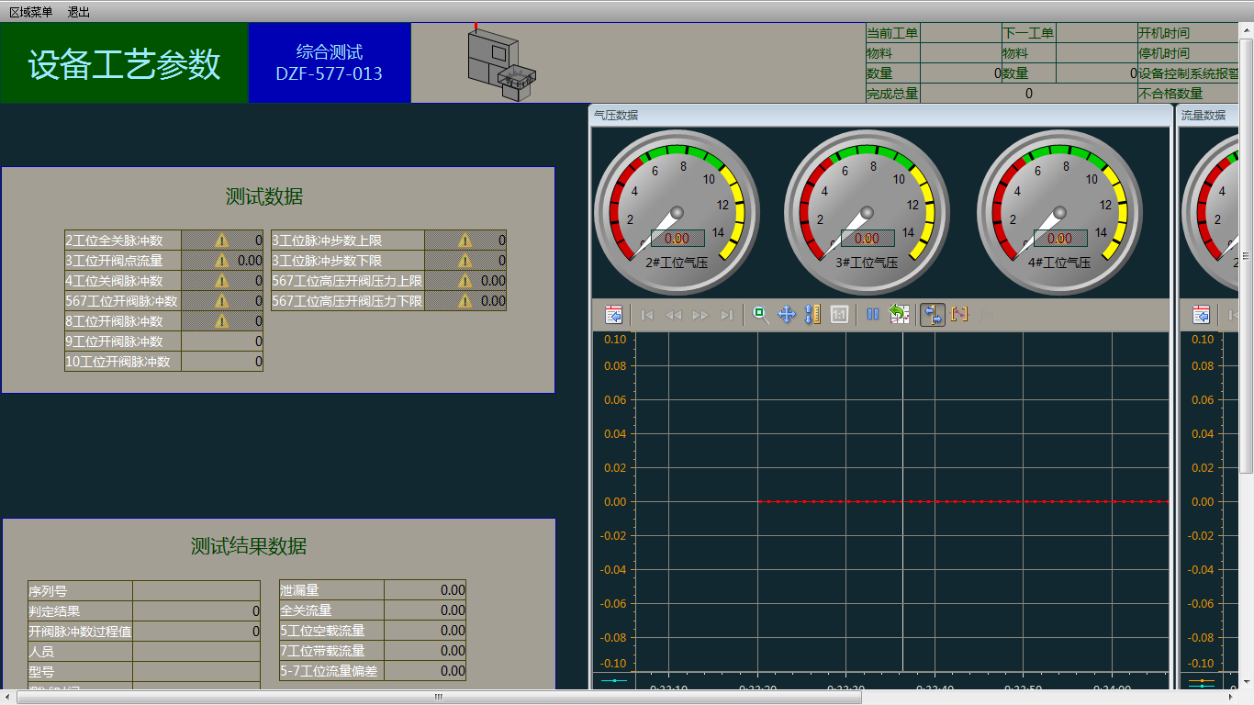Click the 4#工位气压 gauge digital value 0.00
1254x705 pixels.
tap(1060, 239)
